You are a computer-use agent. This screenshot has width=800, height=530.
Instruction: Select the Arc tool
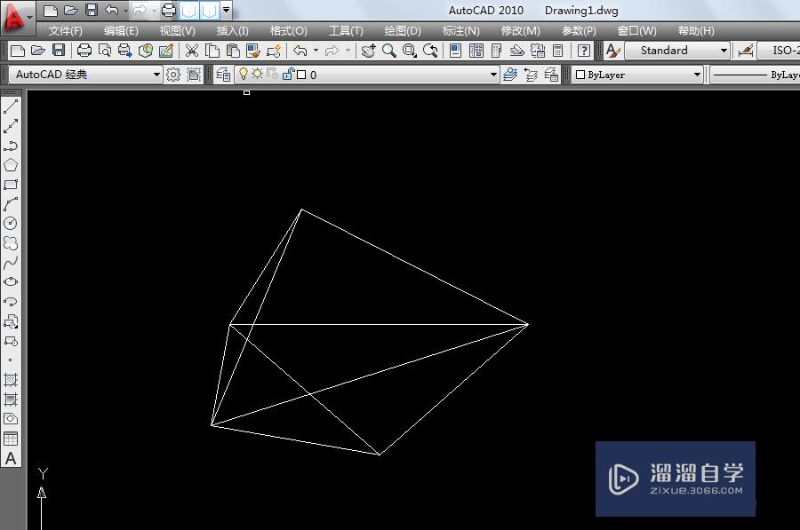coord(11,204)
